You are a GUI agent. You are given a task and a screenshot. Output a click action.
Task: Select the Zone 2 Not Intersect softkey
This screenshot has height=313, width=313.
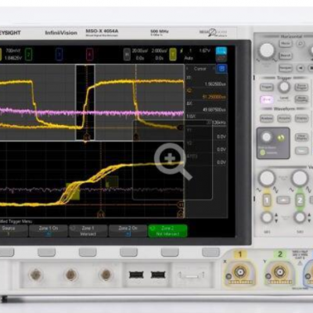[167, 231]
